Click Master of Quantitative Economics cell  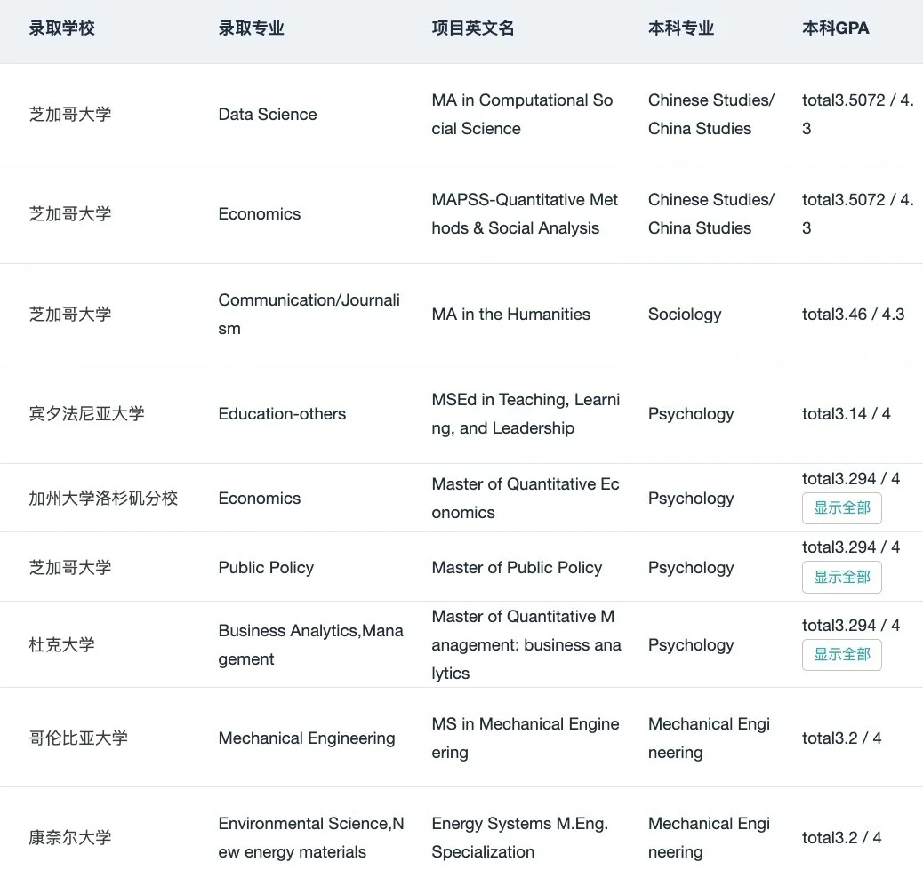[x=525, y=499]
